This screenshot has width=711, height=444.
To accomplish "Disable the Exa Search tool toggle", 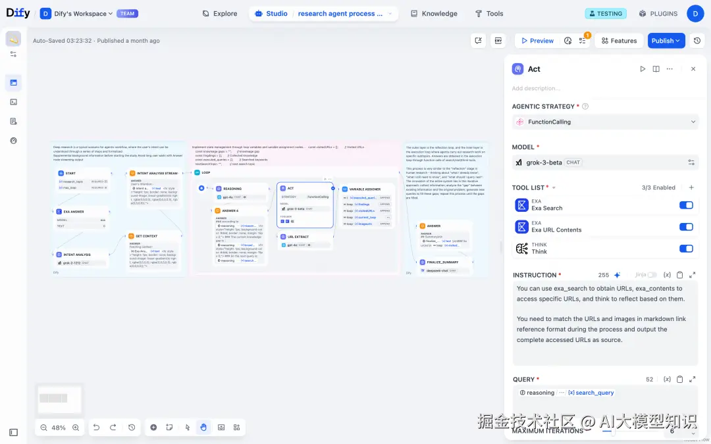I will coord(686,205).
